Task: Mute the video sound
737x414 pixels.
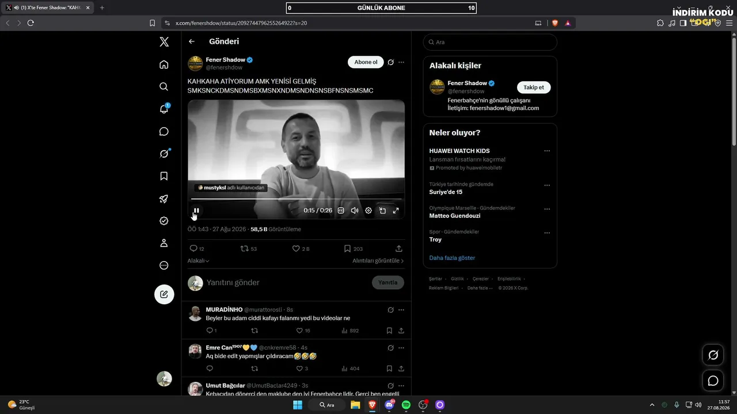Action: point(355,210)
